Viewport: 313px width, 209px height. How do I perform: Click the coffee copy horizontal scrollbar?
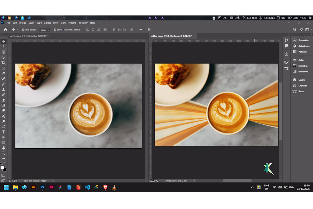click(237, 181)
